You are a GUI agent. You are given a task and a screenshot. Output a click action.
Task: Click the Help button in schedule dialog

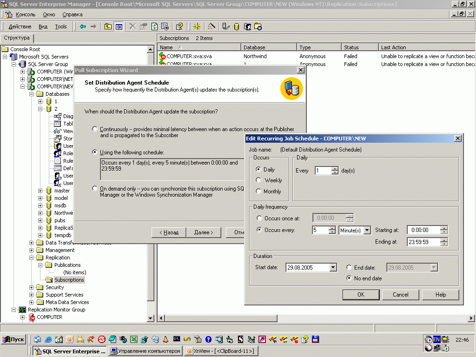pyautogui.click(x=441, y=294)
